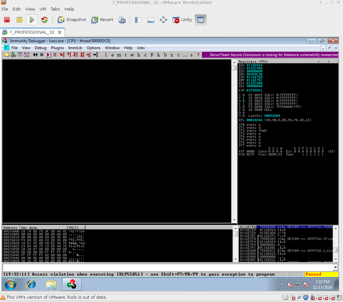Click the X close program icon in debugger toolbar
This screenshot has width=343, height=302.
tap(42, 55)
